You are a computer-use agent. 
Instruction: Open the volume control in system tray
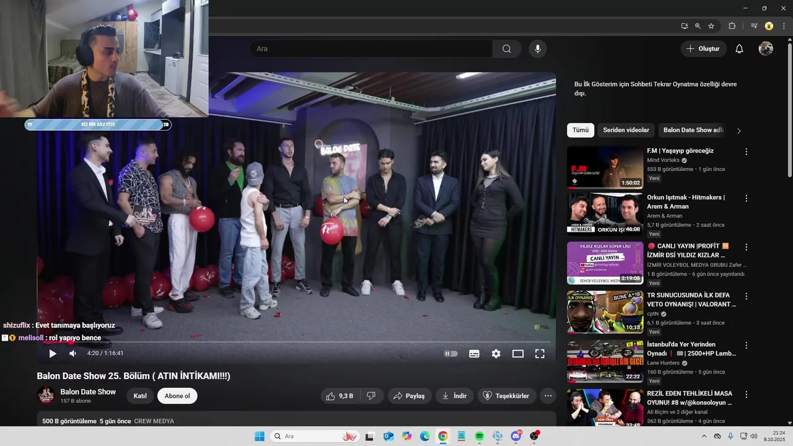pos(753,436)
